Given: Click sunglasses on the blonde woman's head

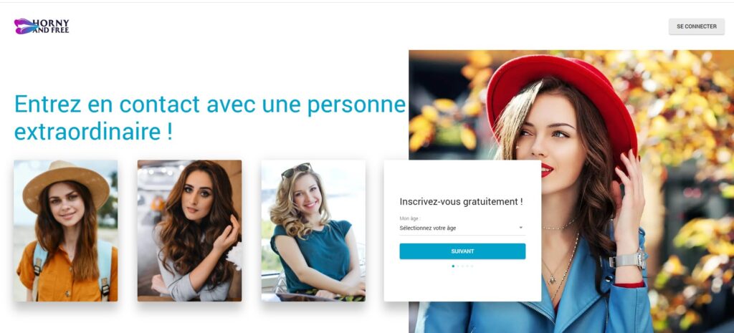Looking at the screenshot, I should (296, 170).
